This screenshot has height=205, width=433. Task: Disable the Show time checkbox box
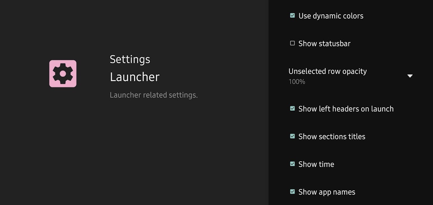pyautogui.click(x=292, y=164)
